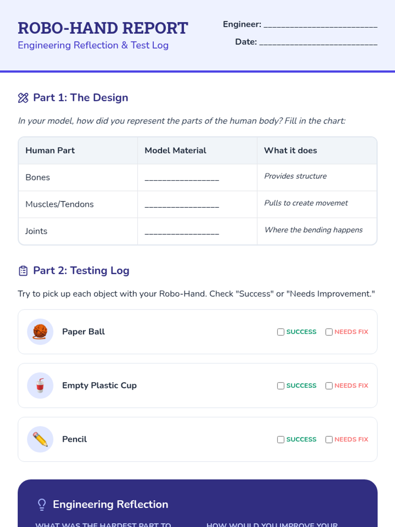Click the lightbulb Reflection icon
Viewport: 395px width, 527px height.
tap(42, 504)
